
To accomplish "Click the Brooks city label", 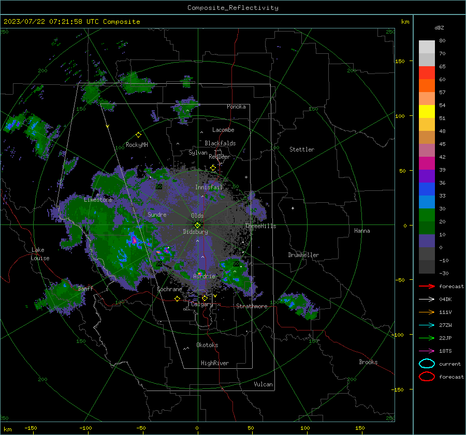I will 368,362.
